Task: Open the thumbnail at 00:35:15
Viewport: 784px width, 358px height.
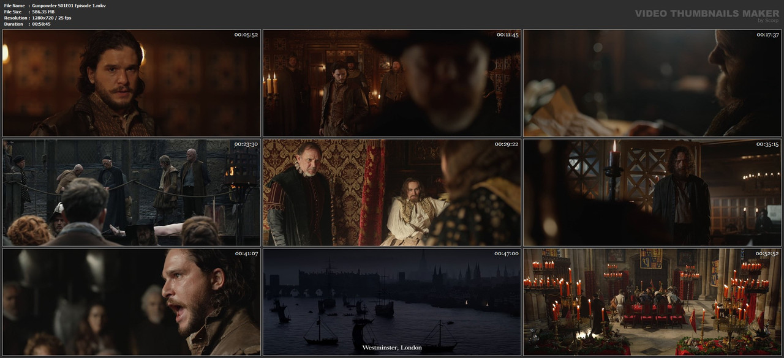Action: [x=652, y=192]
